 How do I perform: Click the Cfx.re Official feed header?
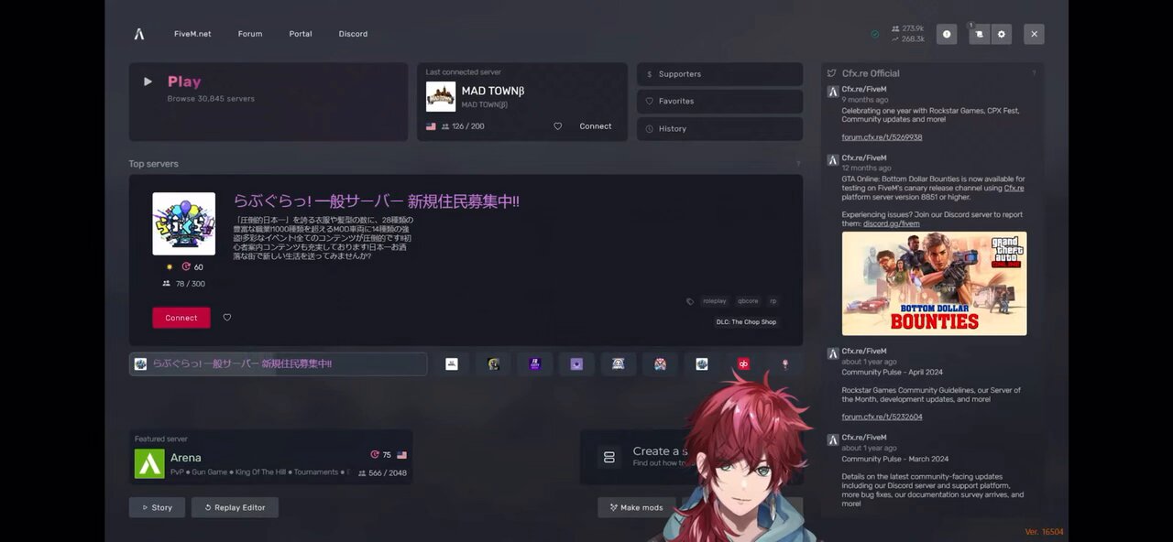pos(871,73)
